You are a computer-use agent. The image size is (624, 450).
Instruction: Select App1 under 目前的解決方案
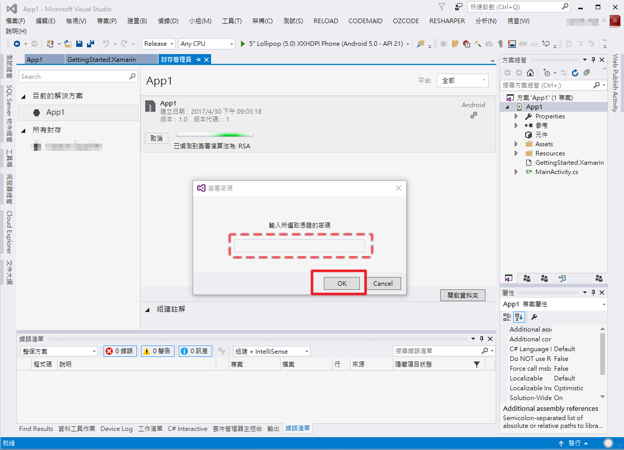(x=78, y=112)
